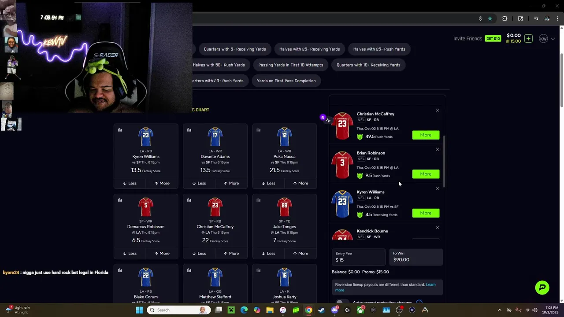Open stats chart on Christian McCaffrey grid card
The height and width of the screenshot is (317, 564).
click(x=189, y=200)
